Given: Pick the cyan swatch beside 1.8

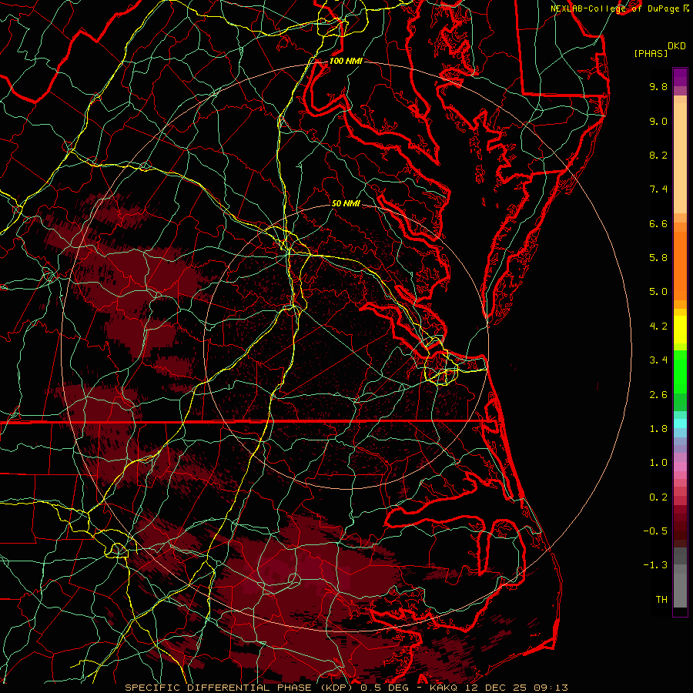Looking at the screenshot, I should tap(680, 423).
